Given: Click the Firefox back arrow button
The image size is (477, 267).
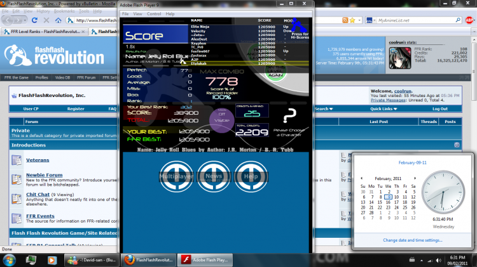Looking at the screenshot, I should click(x=8, y=20).
